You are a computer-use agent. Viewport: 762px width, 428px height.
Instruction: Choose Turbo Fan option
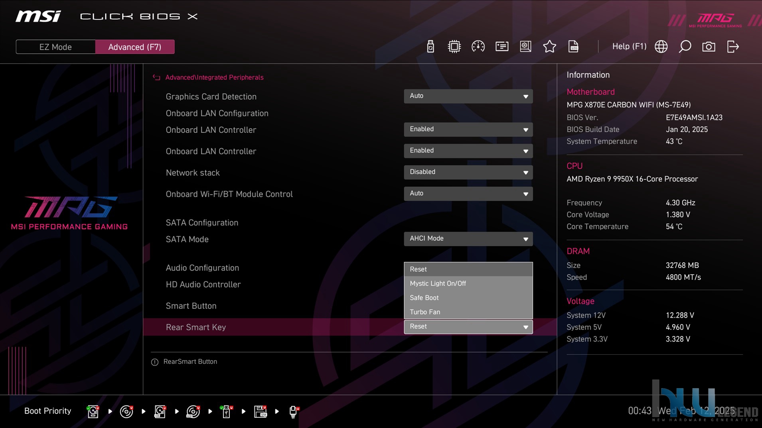tap(468, 312)
